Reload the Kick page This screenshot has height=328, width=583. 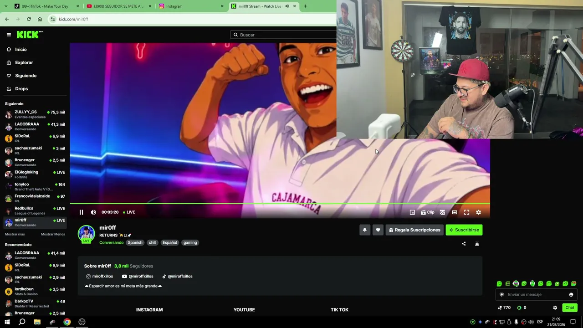pyautogui.click(x=29, y=19)
